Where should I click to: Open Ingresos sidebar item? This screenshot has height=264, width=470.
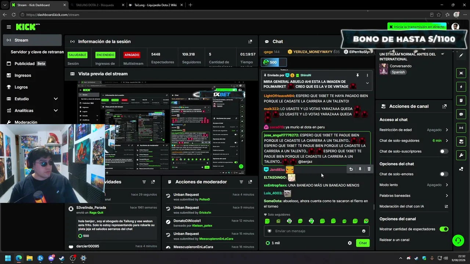tap(32, 76)
